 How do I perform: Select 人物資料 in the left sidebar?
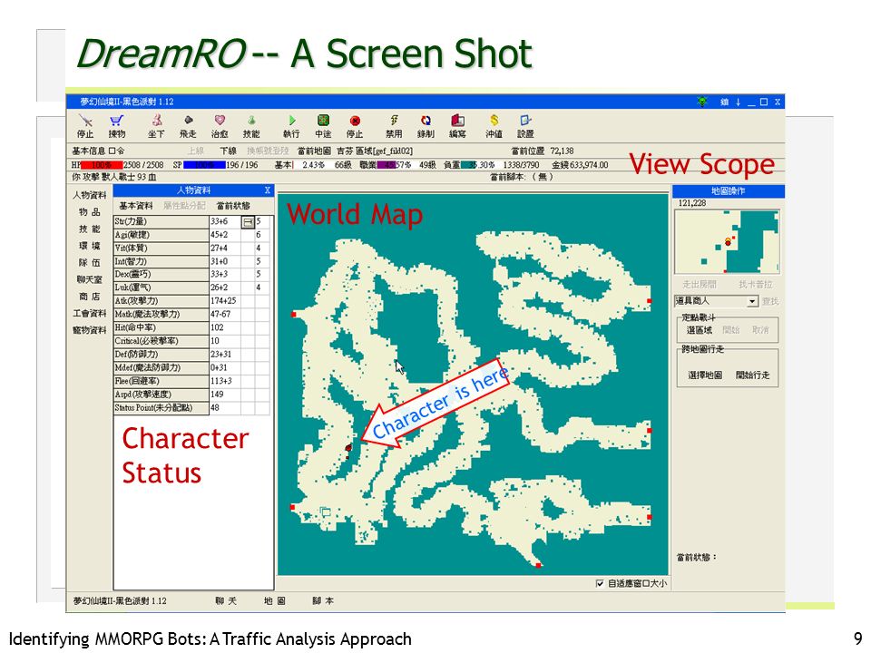click(90, 196)
